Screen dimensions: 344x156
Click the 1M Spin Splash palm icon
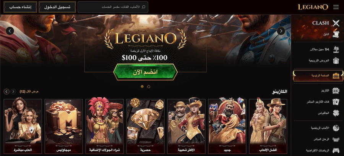click(336, 49)
